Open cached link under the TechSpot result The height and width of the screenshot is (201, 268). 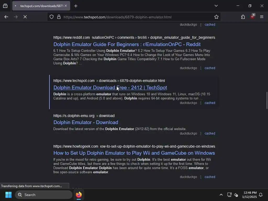pyautogui.click(x=210, y=103)
